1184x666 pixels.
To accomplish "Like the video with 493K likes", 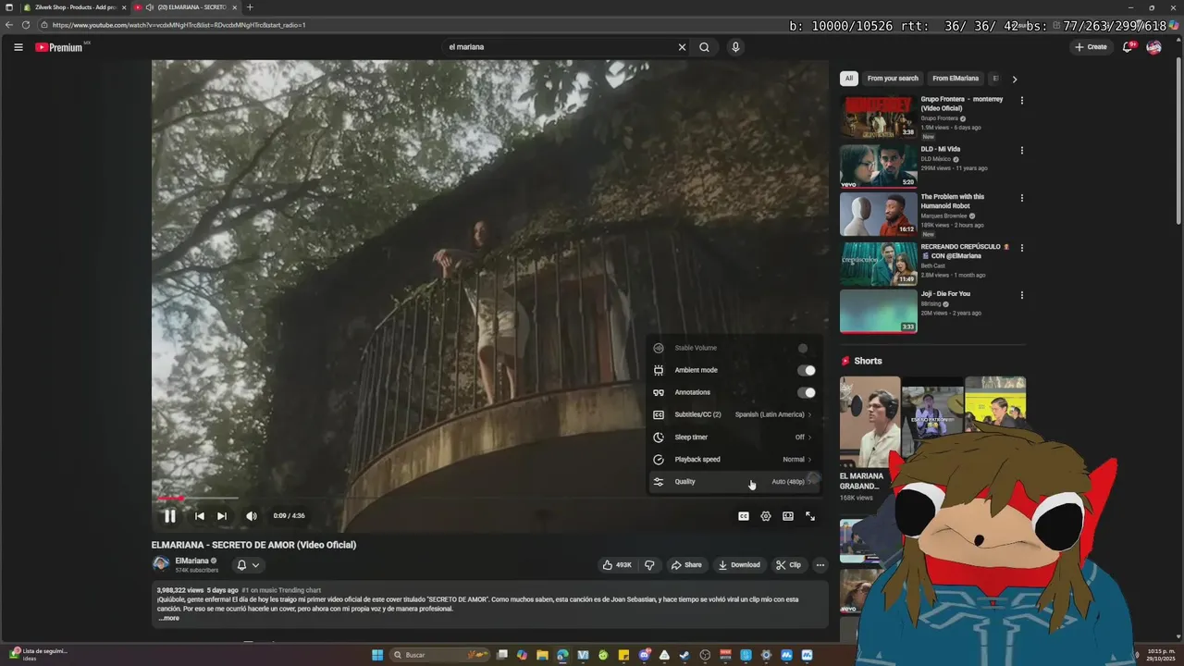I will [618, 565].
